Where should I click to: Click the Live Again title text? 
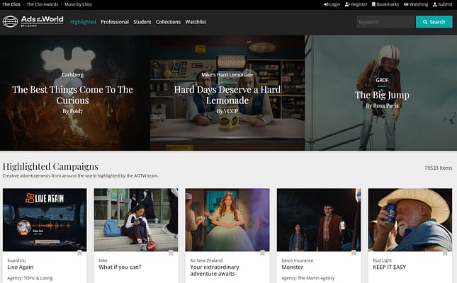21,267
